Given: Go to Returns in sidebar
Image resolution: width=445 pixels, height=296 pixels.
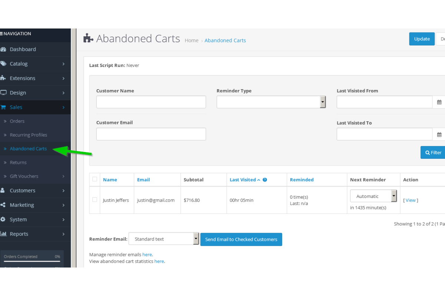Looking at the screenshot, I should 18,162.
